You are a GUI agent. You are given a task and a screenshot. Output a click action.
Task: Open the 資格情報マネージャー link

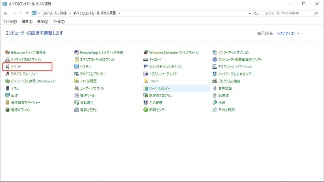(26, 103)
